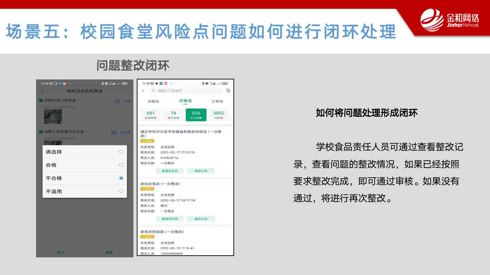This screenshot has height=275, width=490.
Task: Click the slide title 场景五
Action: click(x=201, y=32)
